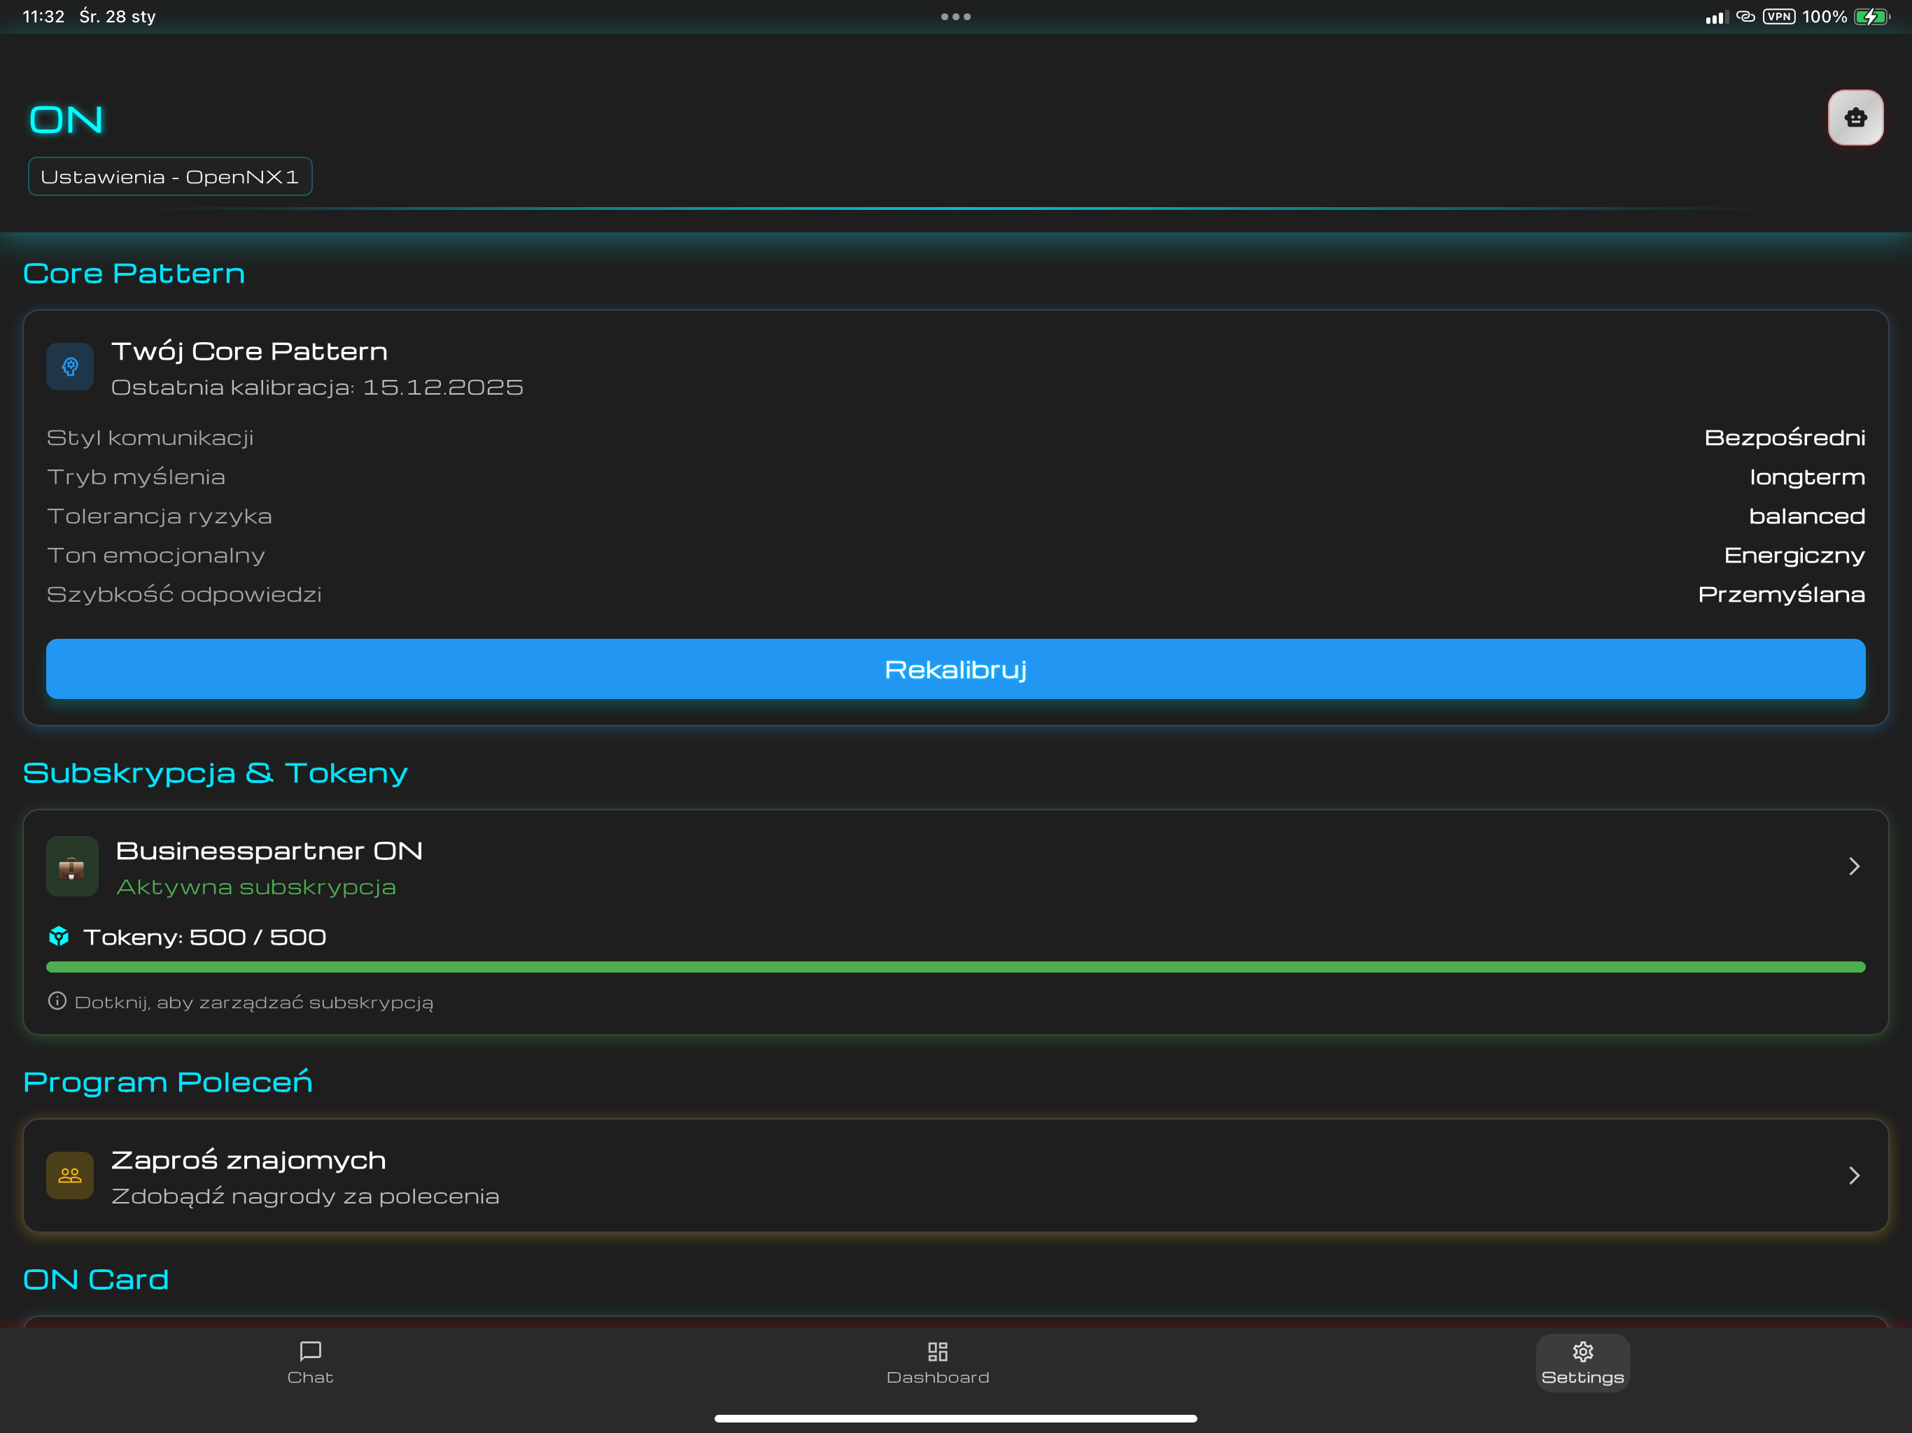1912x1433 pixels.
Task: Switch to the Chat tab
Action: (x=310, y=1363)
